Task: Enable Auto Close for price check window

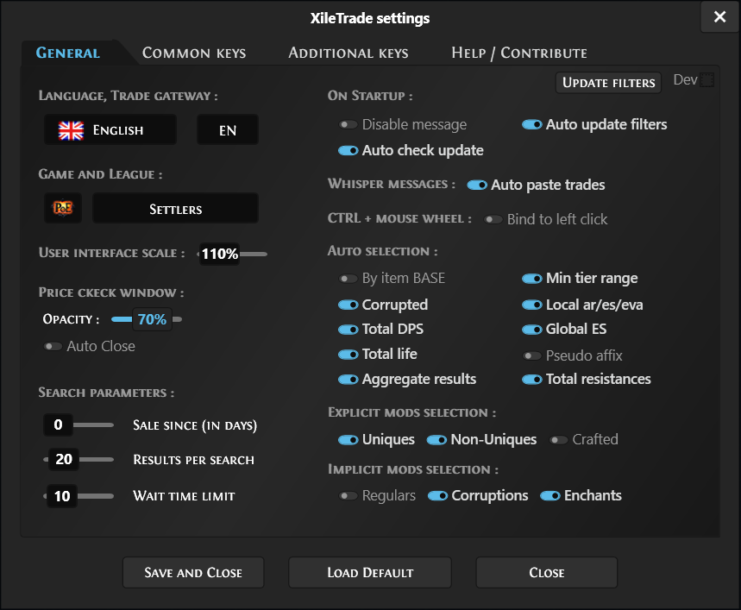Action: coord(53,347)
